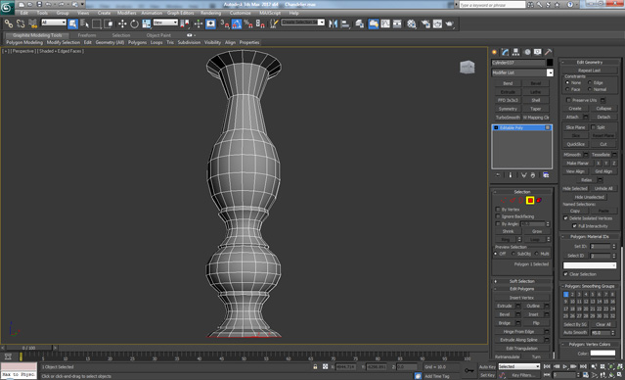Click the Bevel button in Edit Polygons

(x=505, y=314)
